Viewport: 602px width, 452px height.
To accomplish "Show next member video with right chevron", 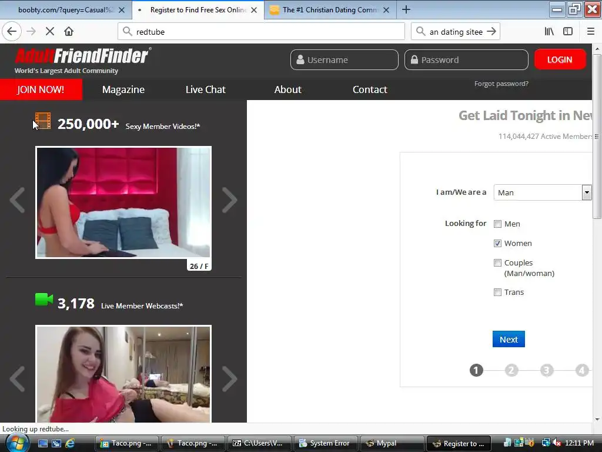I will [x=230, y=200].
